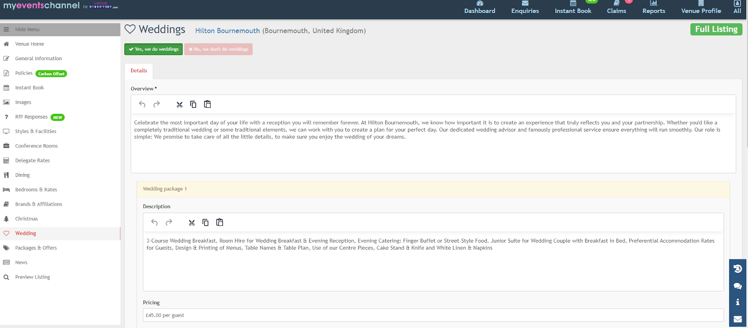Undo in the Overview editor
Viewport: 748px width, 328px height.
(x=142, y=105)
